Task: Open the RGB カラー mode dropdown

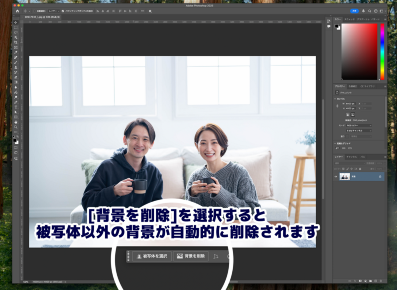Action: tap(359, 125)
